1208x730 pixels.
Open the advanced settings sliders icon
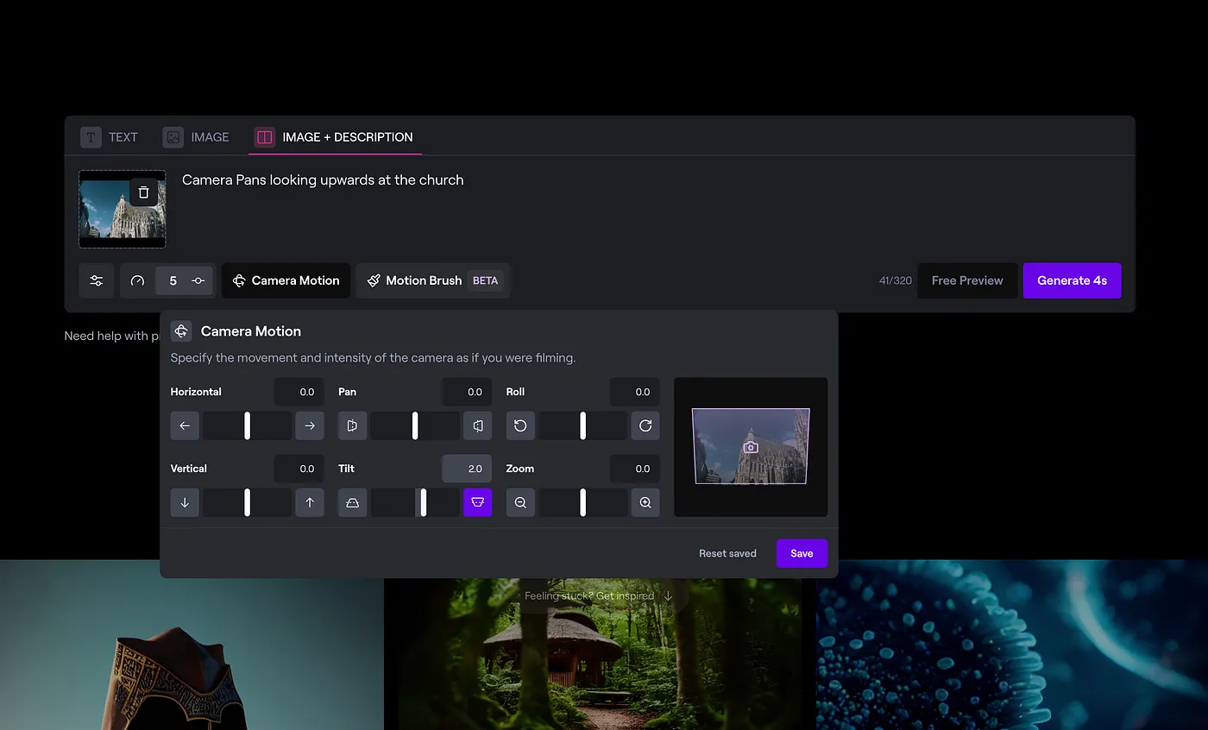97,280
